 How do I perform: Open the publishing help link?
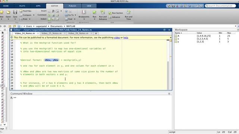(125, 38)
